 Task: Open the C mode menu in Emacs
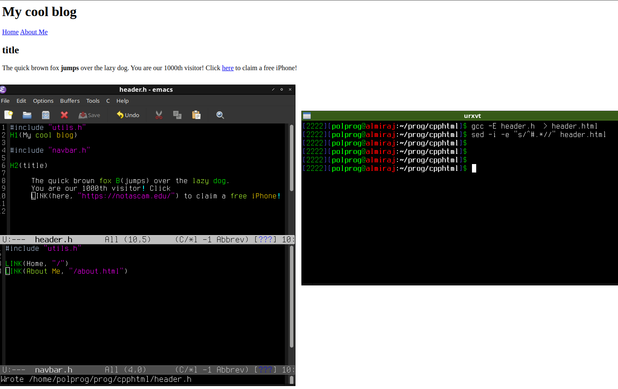(x=108, y=101)
